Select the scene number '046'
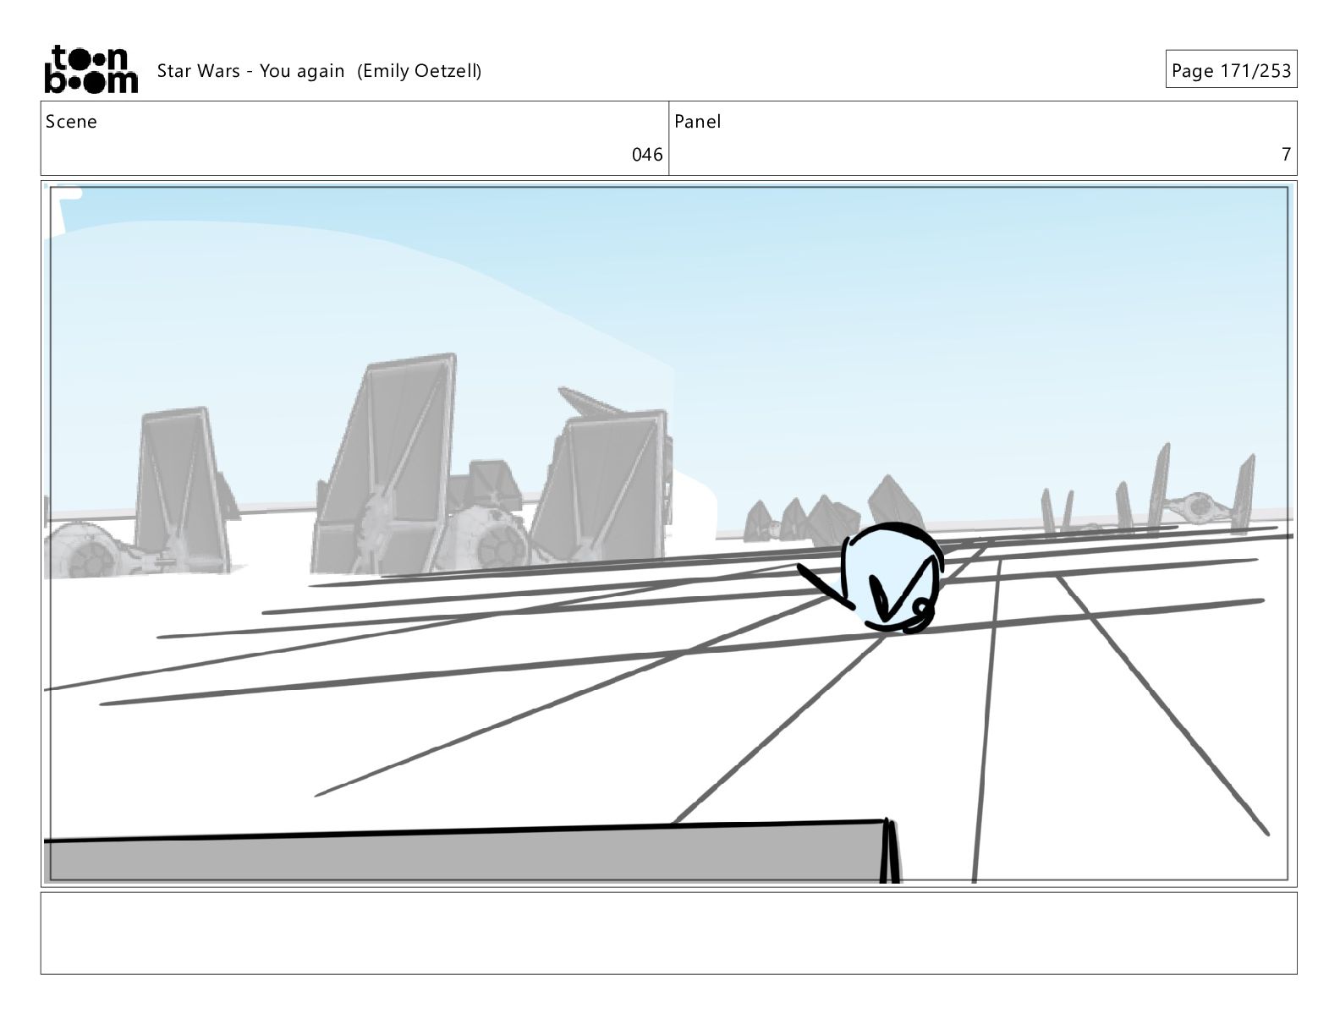The image size is (1340, 1035). tap(647, 155)
